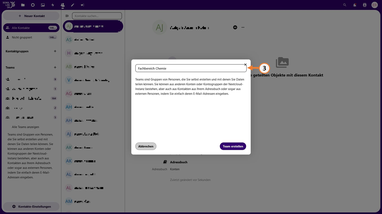382x214 pixels.
Task: Open the contact with AS avatar
Action: coord(93,40)
